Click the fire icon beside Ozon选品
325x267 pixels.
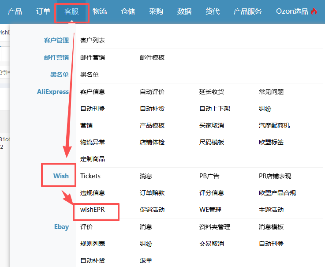pyautogui.click(x=314, y=11)
